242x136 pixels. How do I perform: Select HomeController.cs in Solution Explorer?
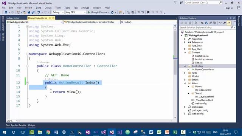pyautogui.click(x=205, y=70)
